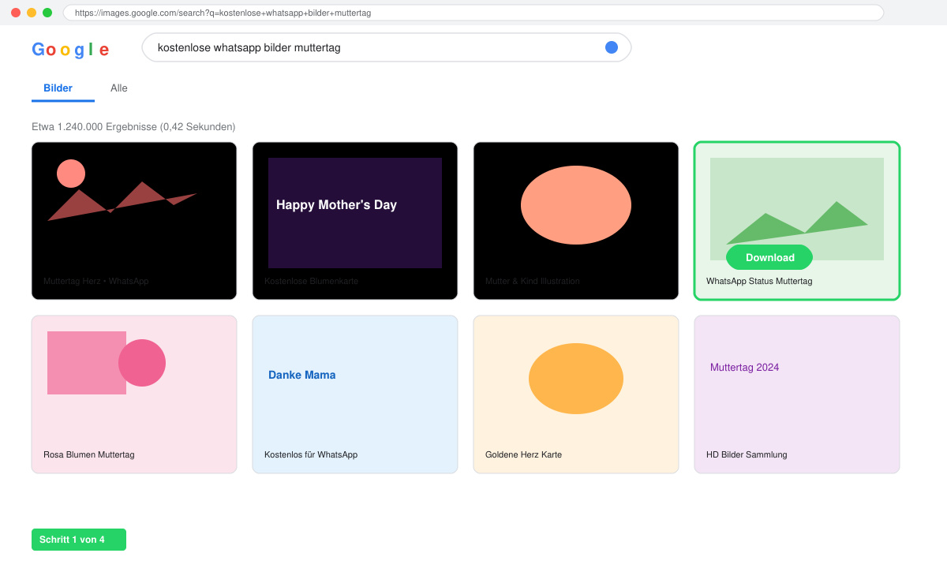Switch to the Alle tab
The image size is (947, 568).
point(119,88)
